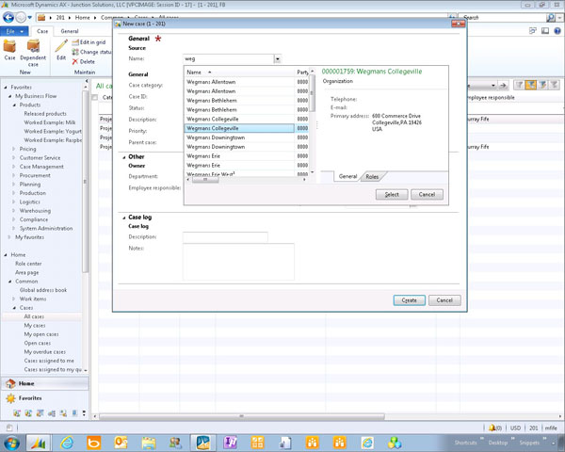Screen dimensions: 565x452
Task: Collapse the Case log section
Action: tap(123, 218)
